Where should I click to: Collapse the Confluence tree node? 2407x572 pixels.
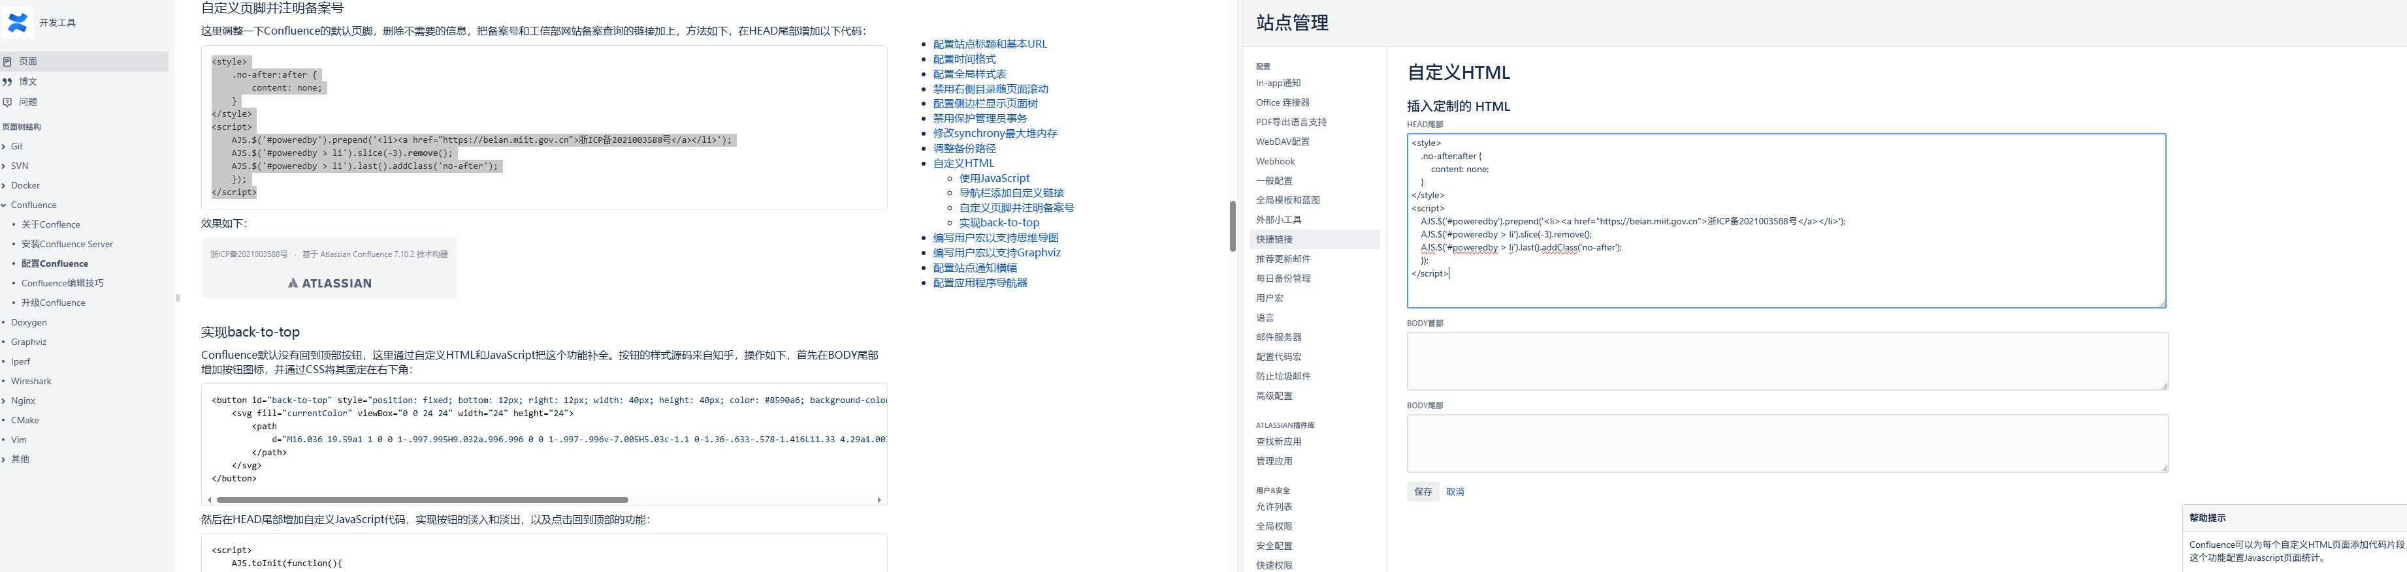(4, 205)
